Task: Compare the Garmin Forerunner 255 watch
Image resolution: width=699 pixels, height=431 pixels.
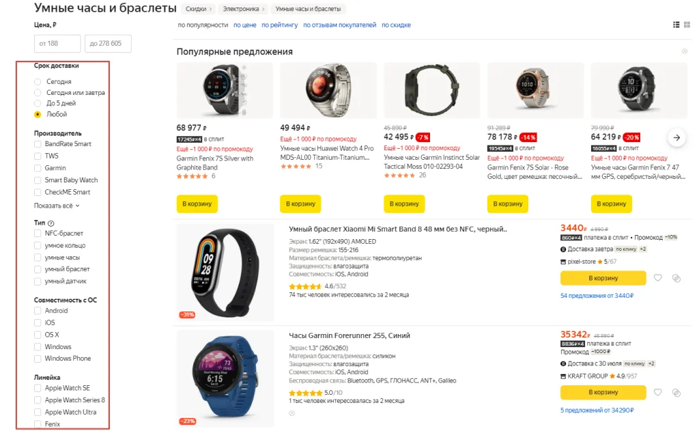Action: coord(676,393)
